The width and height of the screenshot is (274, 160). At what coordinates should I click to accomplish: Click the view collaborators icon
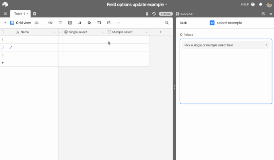(37, 23)
